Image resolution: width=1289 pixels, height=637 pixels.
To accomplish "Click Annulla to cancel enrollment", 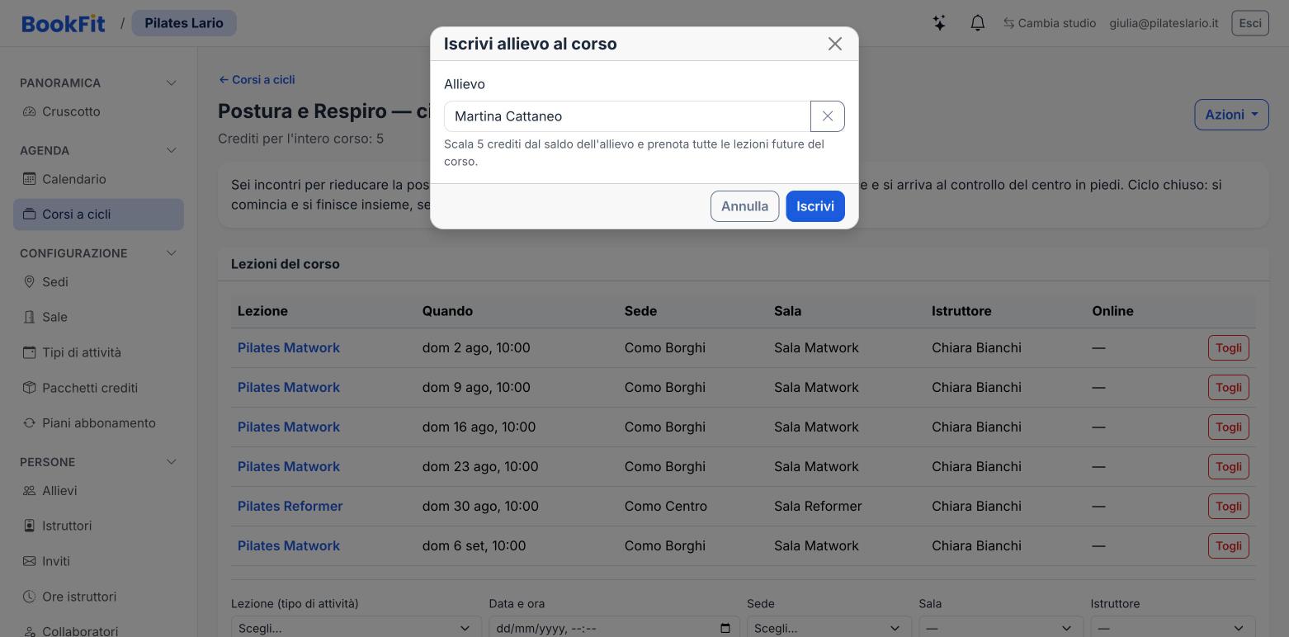I will tap(744, 206).
